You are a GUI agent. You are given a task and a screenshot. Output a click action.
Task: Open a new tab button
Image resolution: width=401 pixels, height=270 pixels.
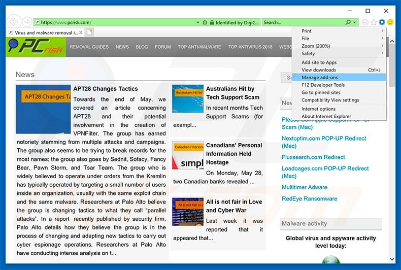click(89, 32)
